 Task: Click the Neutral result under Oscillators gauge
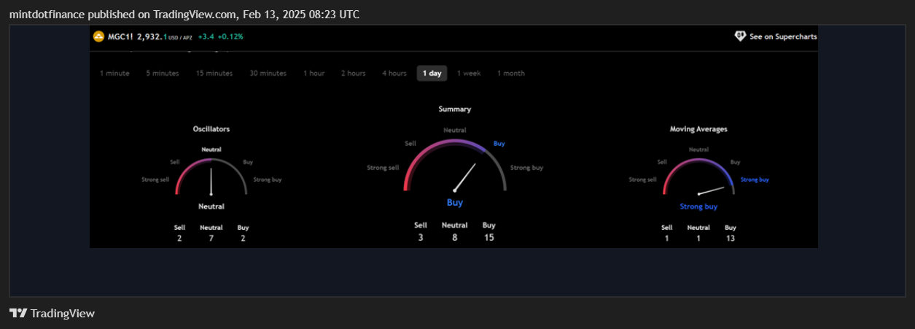(x=211, y=206)
